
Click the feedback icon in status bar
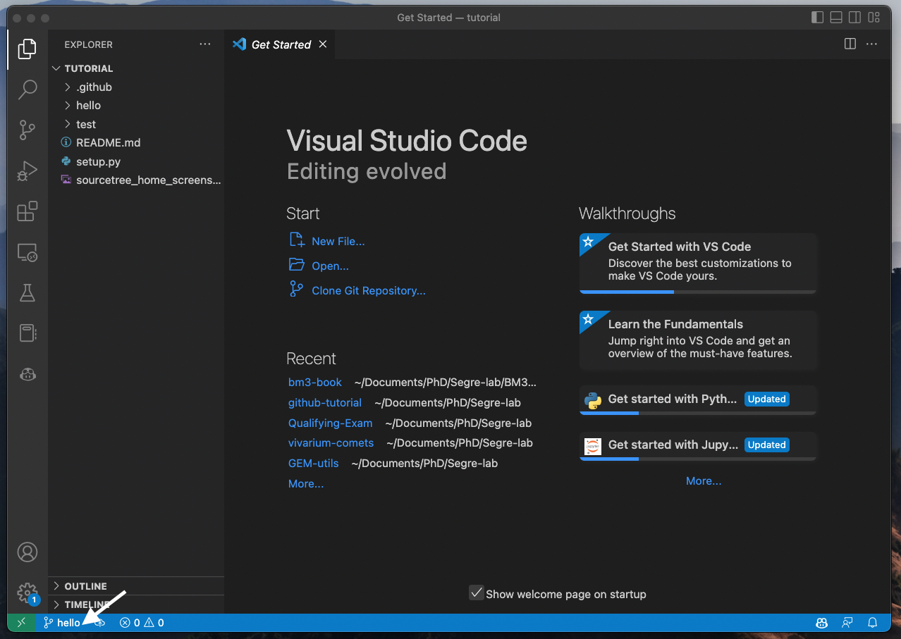[847, 623]
